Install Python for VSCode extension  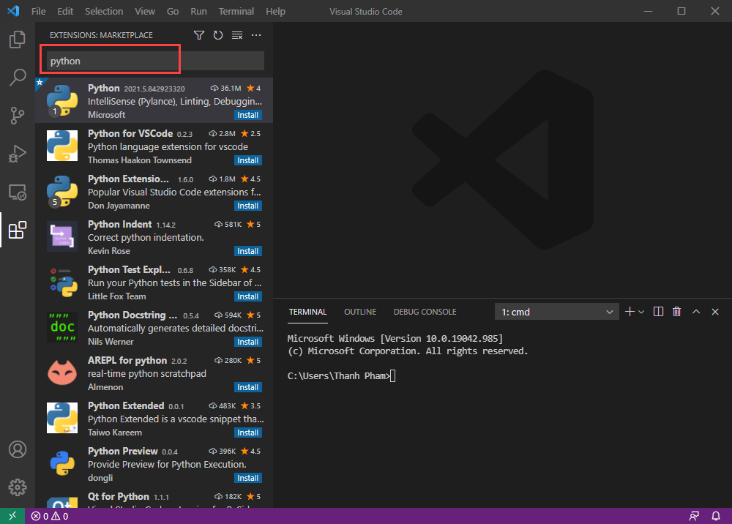(248, 160)
